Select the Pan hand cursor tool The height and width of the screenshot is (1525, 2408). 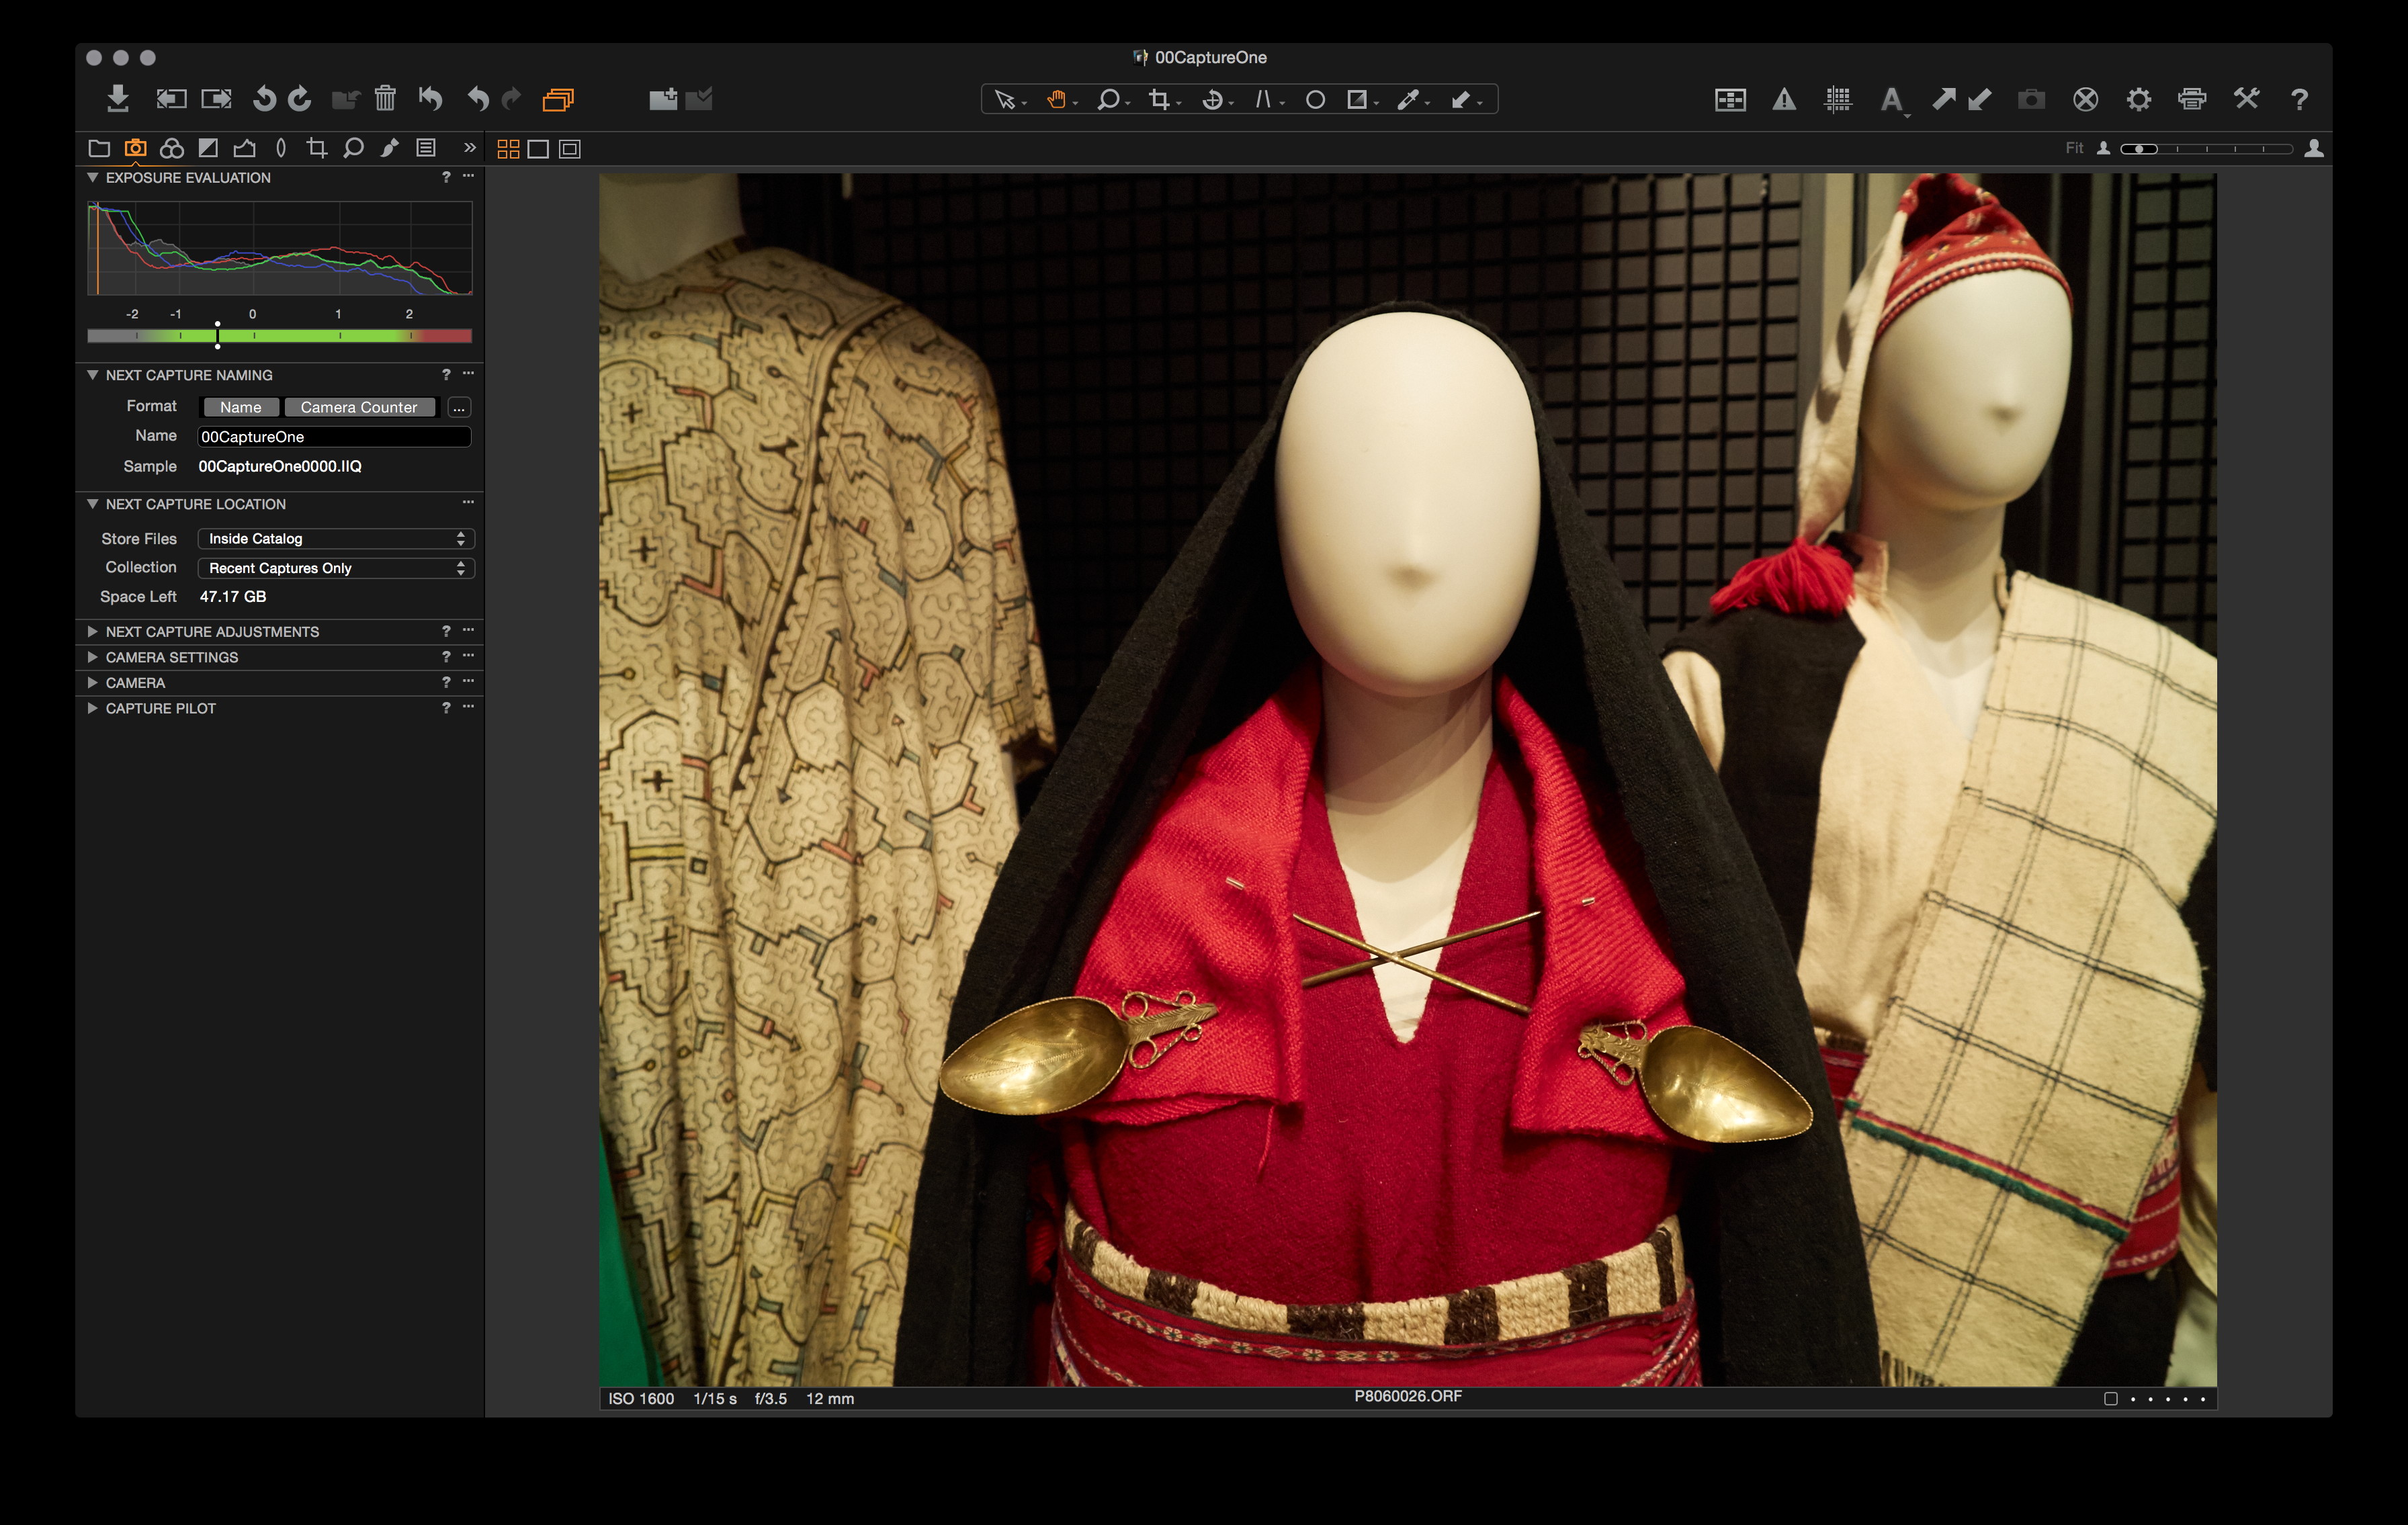1056,99
